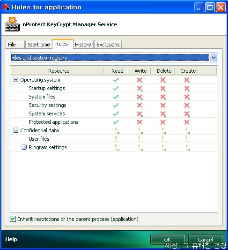228x250 pixels.
Task: Click Delete deny icon for System services
Action: click(x=163, y=114)
